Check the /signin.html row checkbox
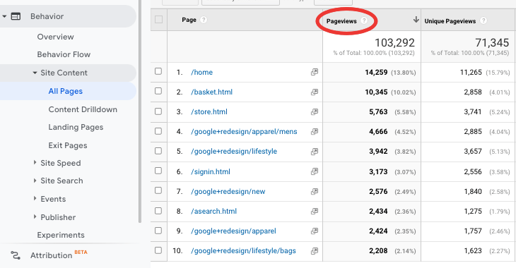The width and height of the screenshot is (516, 268). [x=158, y=171]
